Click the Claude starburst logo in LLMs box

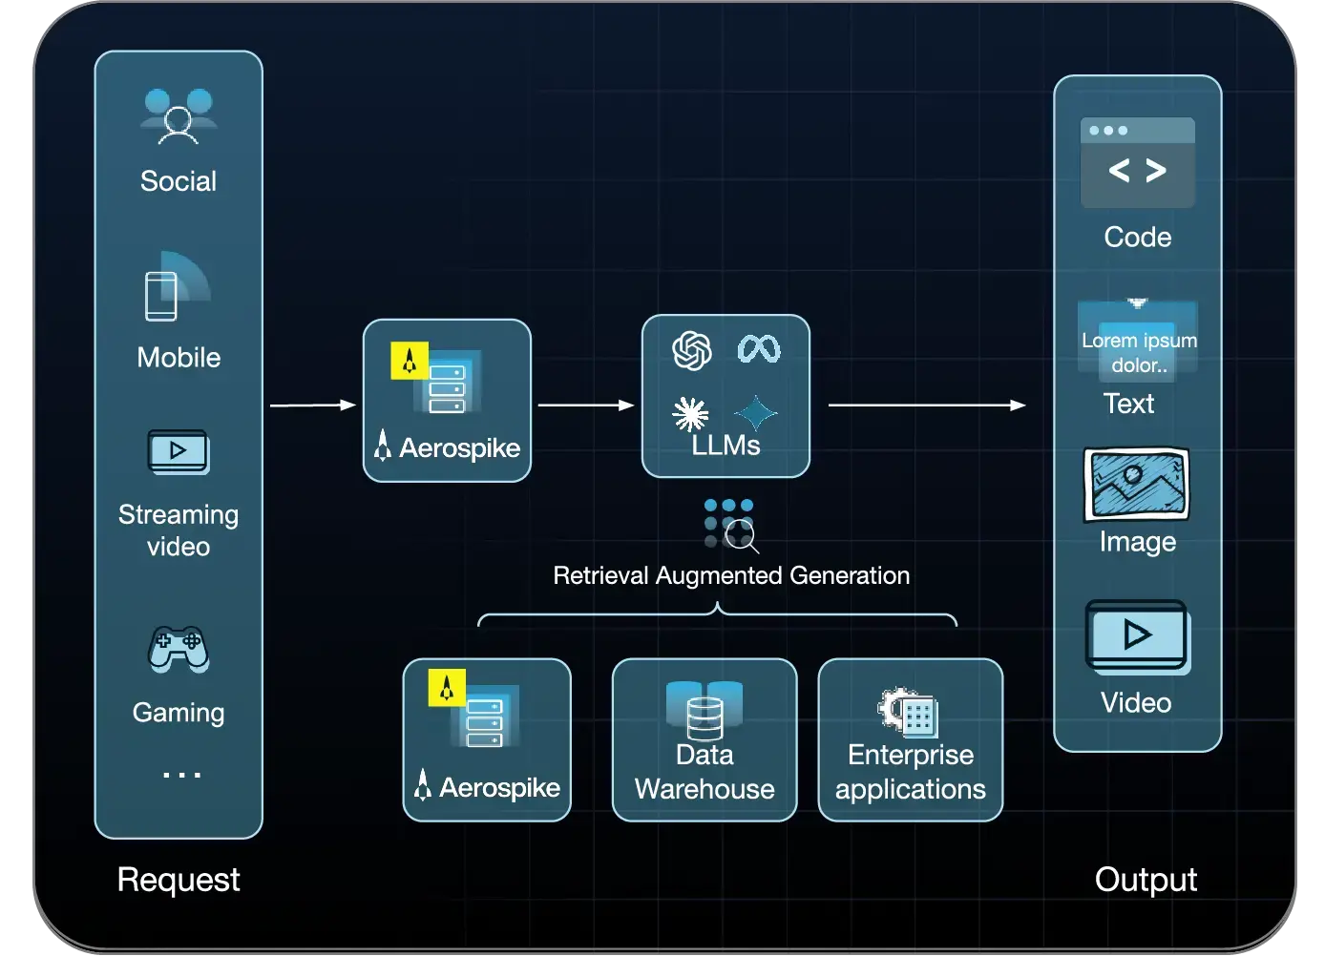click(690, 414)
